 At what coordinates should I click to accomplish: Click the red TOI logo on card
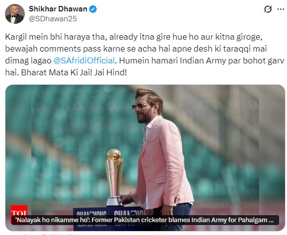click(19, 211)
